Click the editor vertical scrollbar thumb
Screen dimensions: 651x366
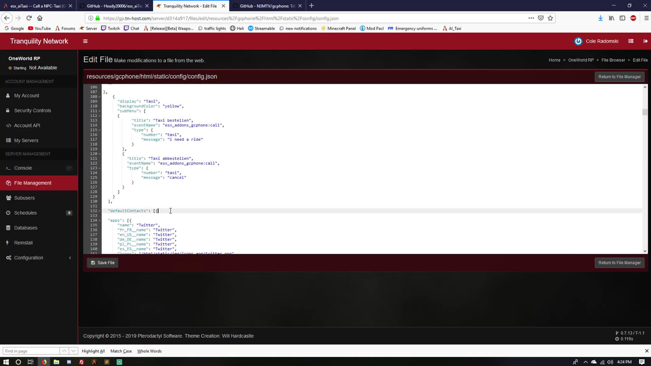(645, 112)
